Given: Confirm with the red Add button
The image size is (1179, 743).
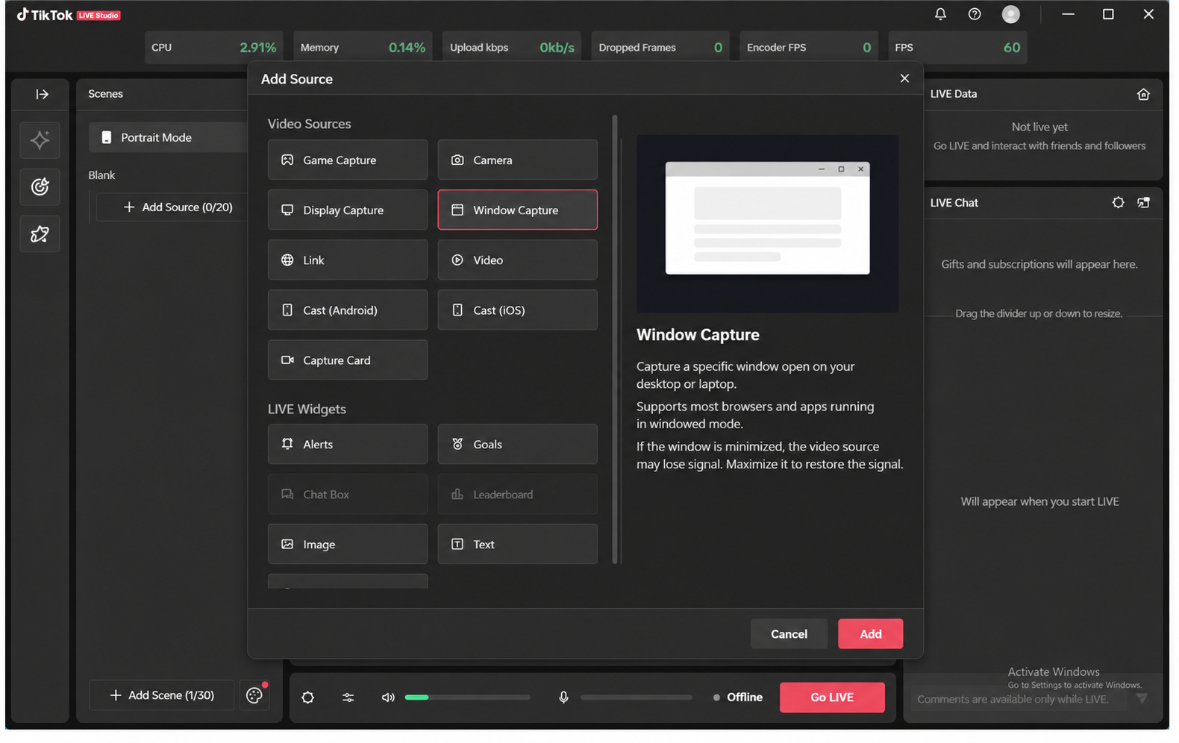Looking at the screenshot, I should (870, 633).
